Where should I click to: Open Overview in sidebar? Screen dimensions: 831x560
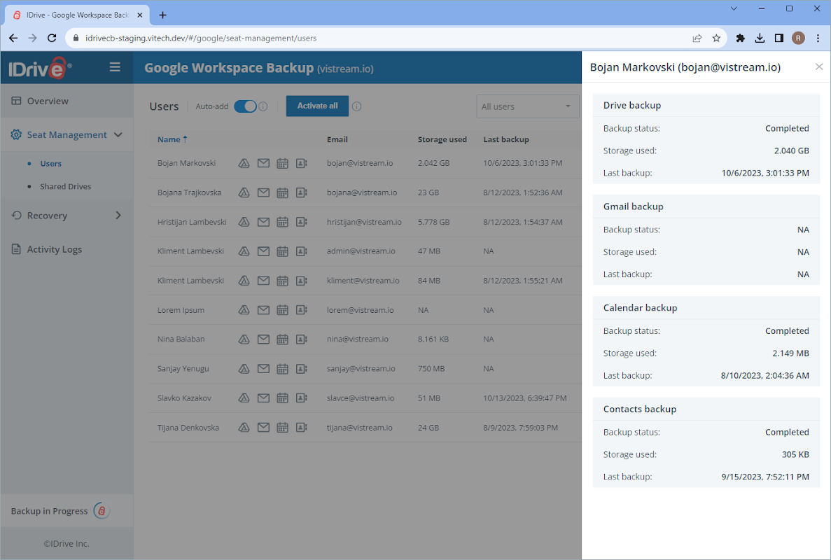[67, 101]
